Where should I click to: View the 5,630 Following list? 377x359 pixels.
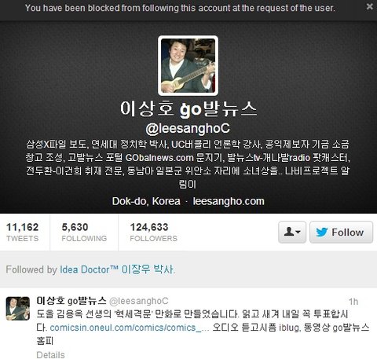coord(84,232)
